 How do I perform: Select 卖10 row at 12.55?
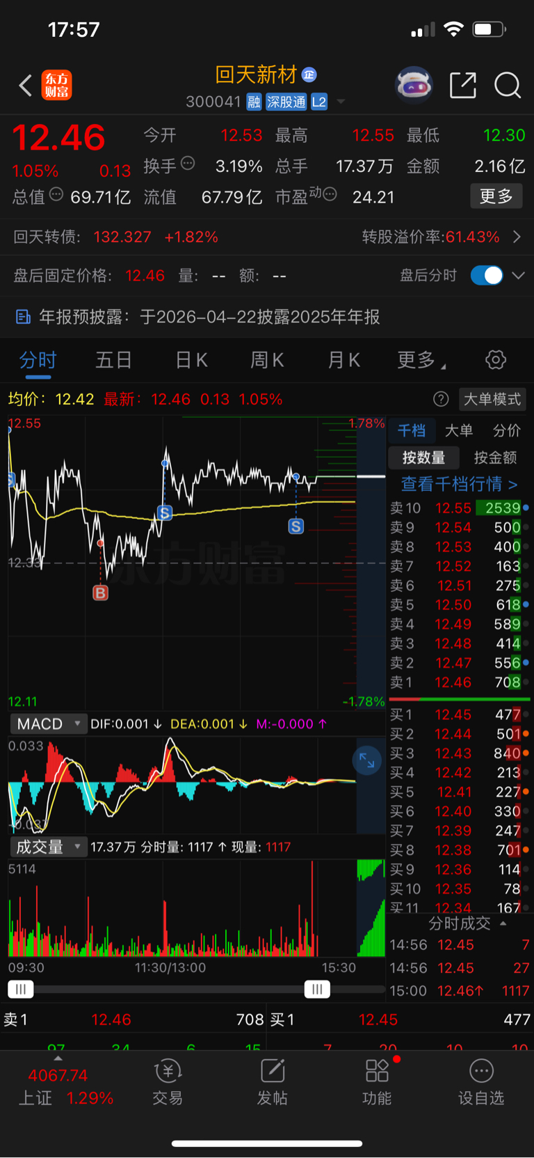[459, 508]
